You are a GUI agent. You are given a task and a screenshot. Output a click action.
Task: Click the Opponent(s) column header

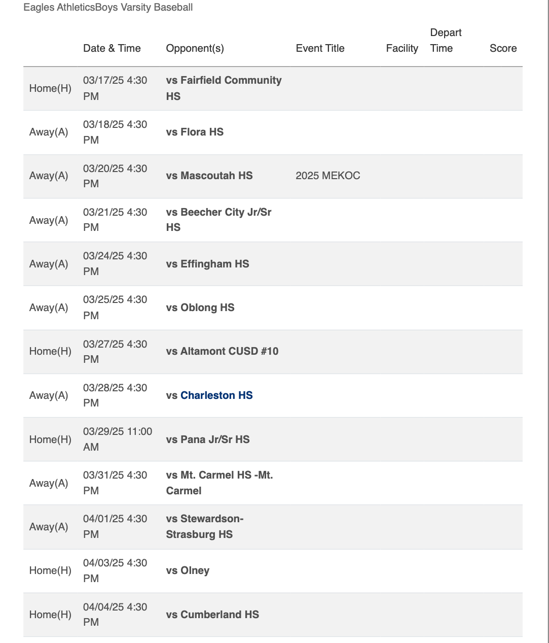click(x=195, y=48)
